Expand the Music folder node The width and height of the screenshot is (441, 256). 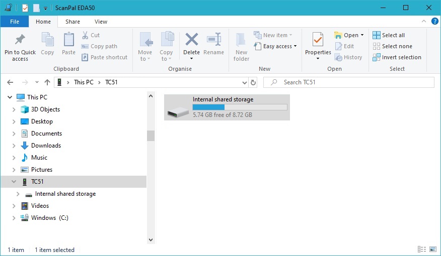14,158
